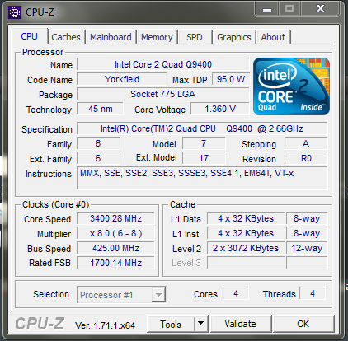Image resolution: width=348 pixels, height=341 pixels.
Task: Click the Model value 7
Action: 204,143
